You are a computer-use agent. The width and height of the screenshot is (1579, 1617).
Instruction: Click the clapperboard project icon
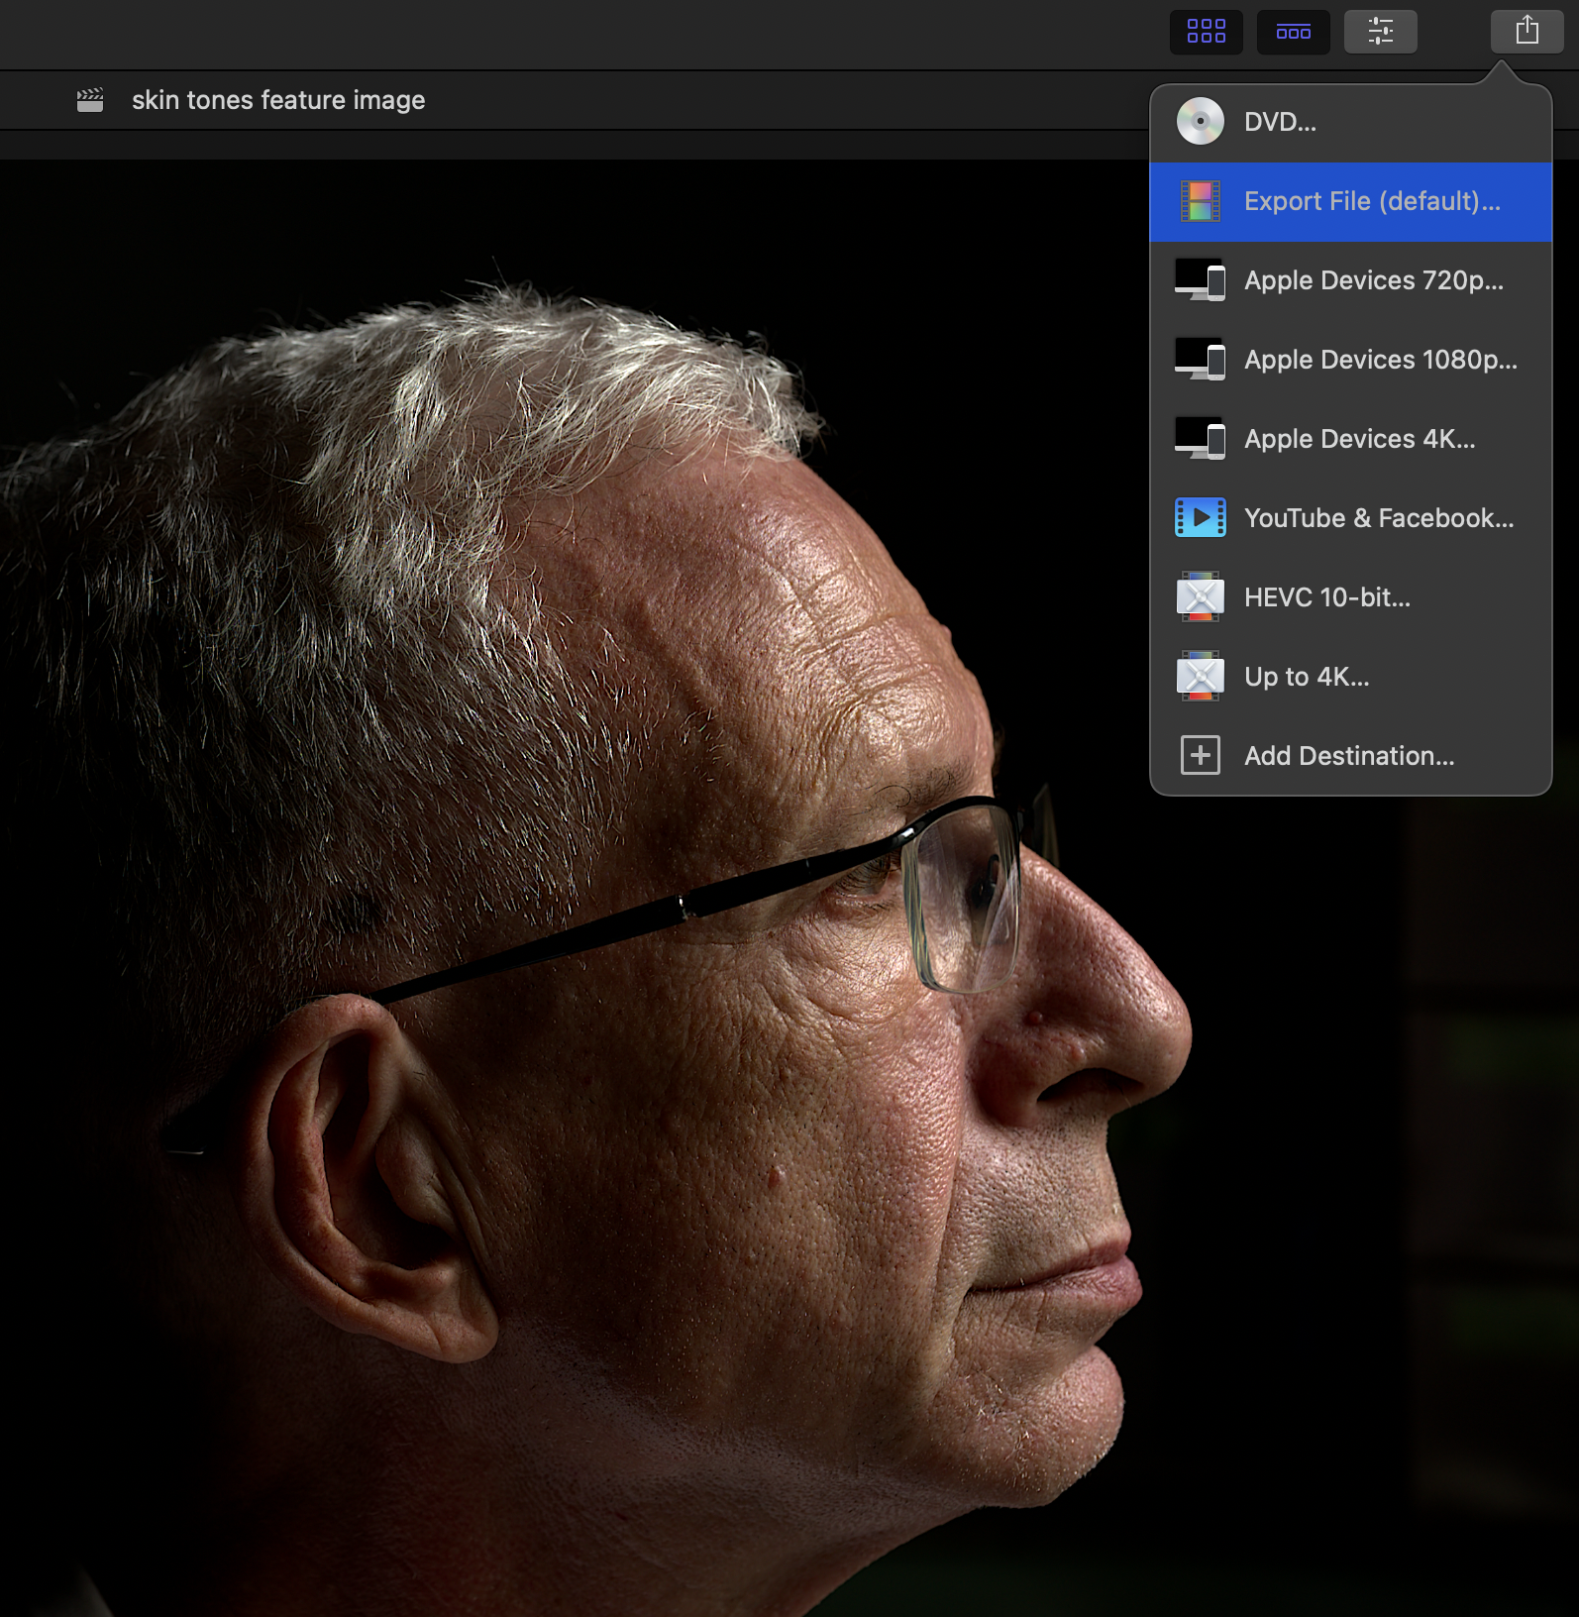[x=90, y=100]
